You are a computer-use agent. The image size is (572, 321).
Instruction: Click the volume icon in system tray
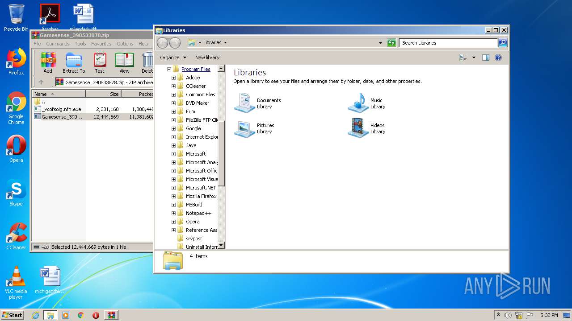(x=508, y=315)
